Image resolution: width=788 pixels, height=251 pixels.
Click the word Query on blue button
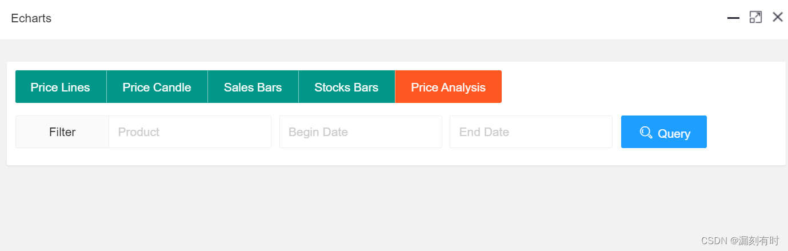(x=674, y=133)
